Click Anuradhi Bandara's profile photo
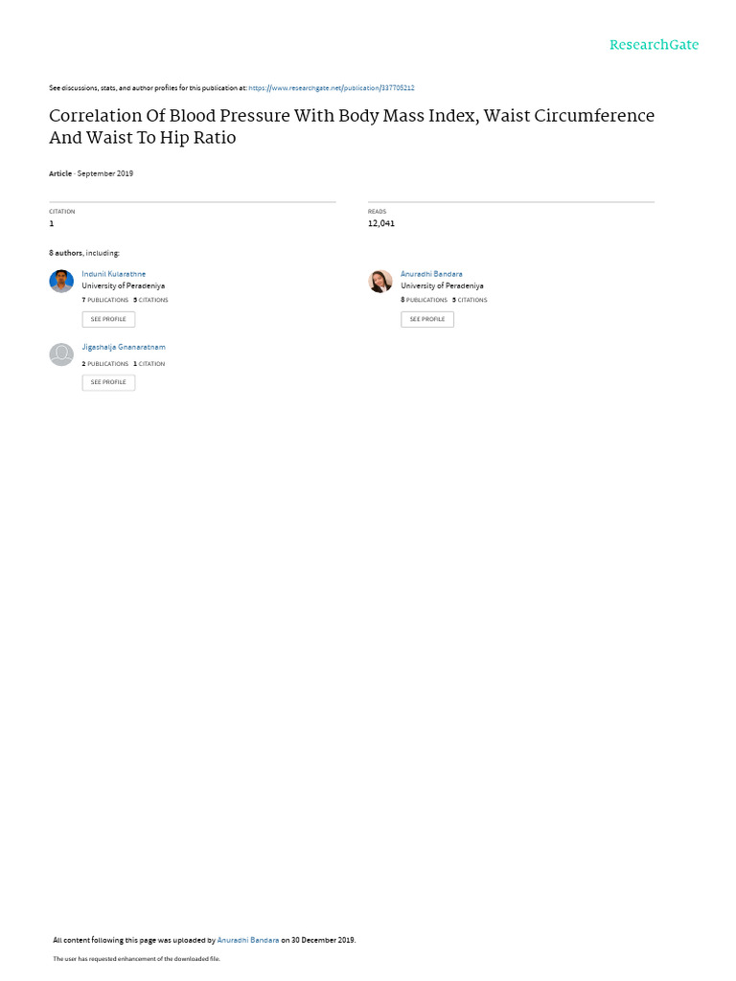Screen dimensions: 736x981 click(x=380, y=281)
